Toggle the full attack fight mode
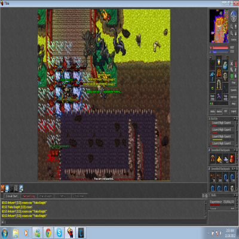239x239 pixels. click(x=232, y=63)
